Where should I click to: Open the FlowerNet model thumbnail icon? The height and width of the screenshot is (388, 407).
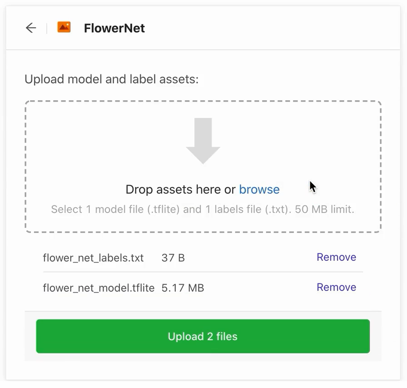(x=64, y=27)
